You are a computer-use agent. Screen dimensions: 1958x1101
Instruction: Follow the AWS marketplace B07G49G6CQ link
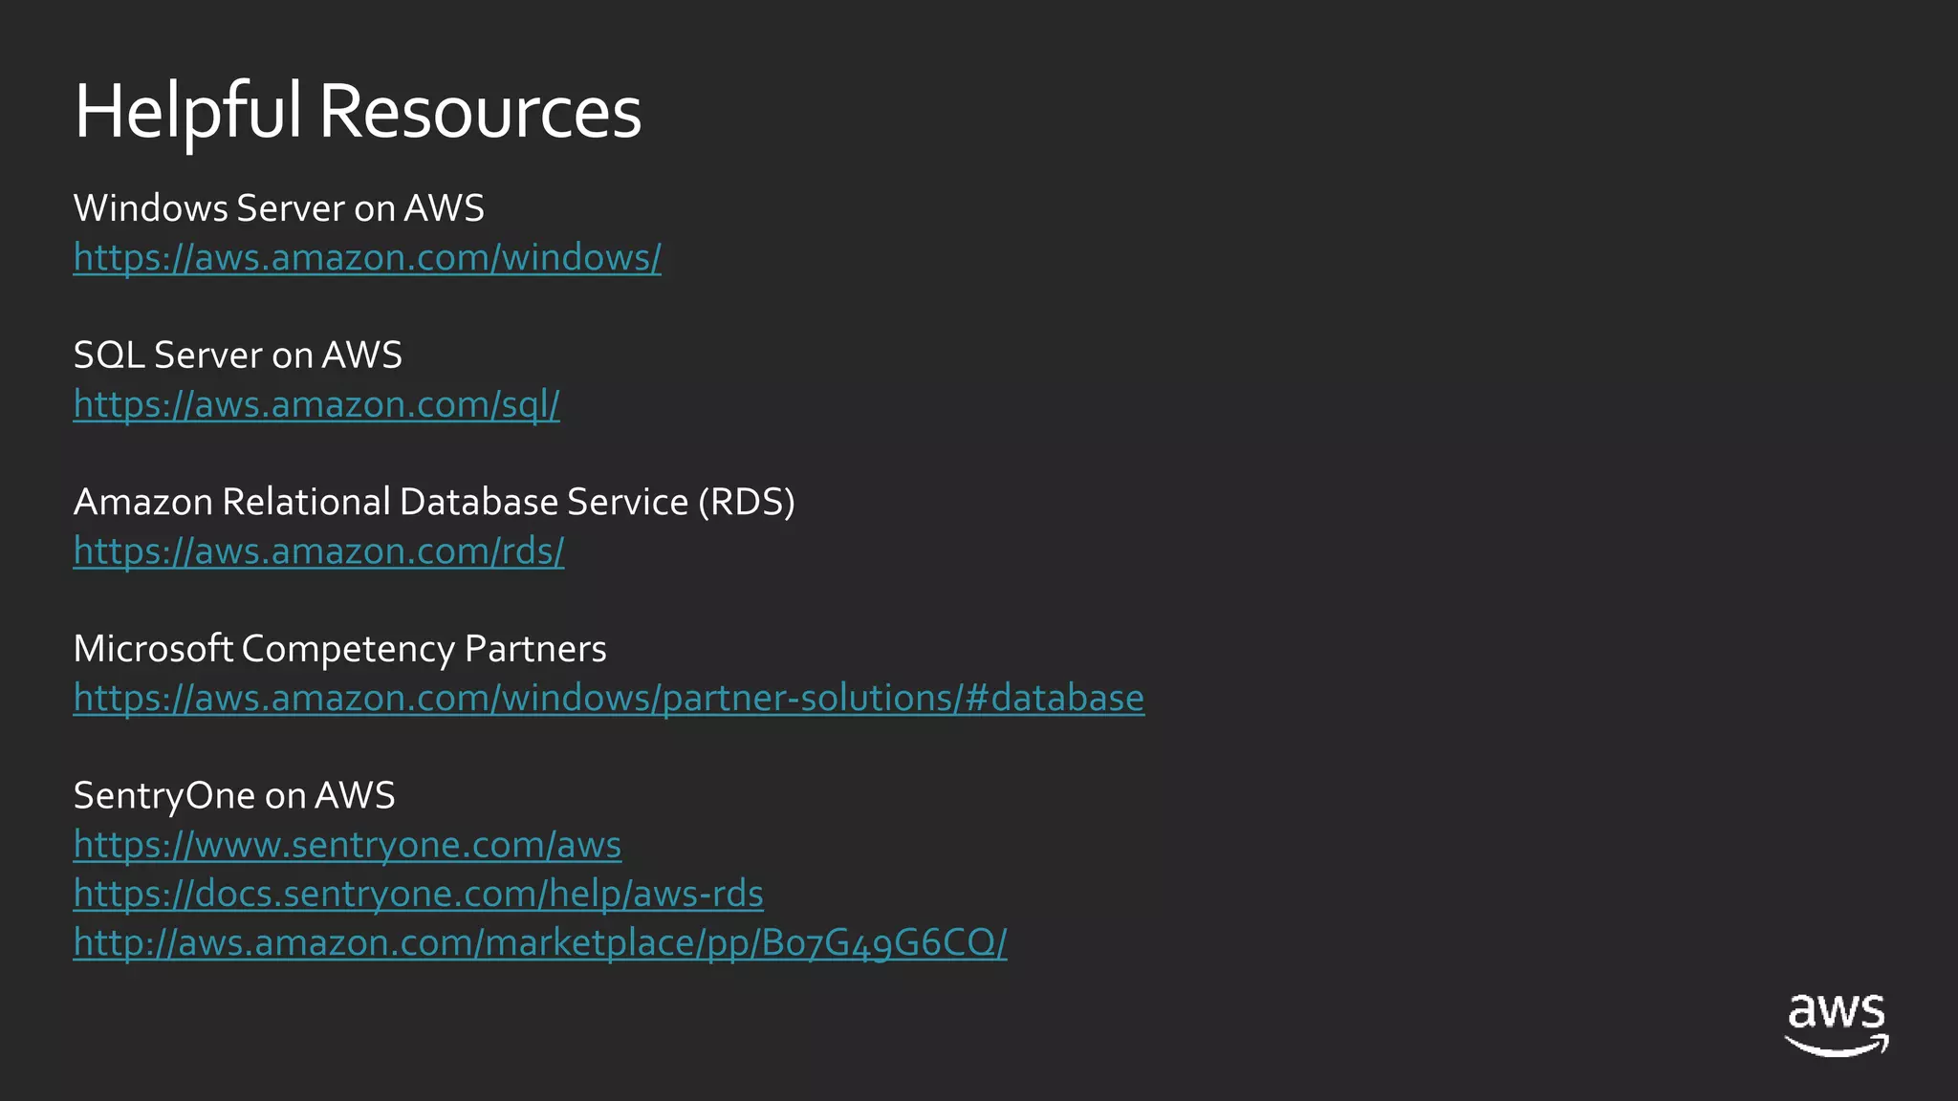[x=540, y=943]
